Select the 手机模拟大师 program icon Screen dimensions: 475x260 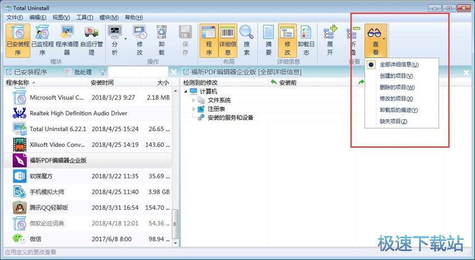click(x=20, y=192)
